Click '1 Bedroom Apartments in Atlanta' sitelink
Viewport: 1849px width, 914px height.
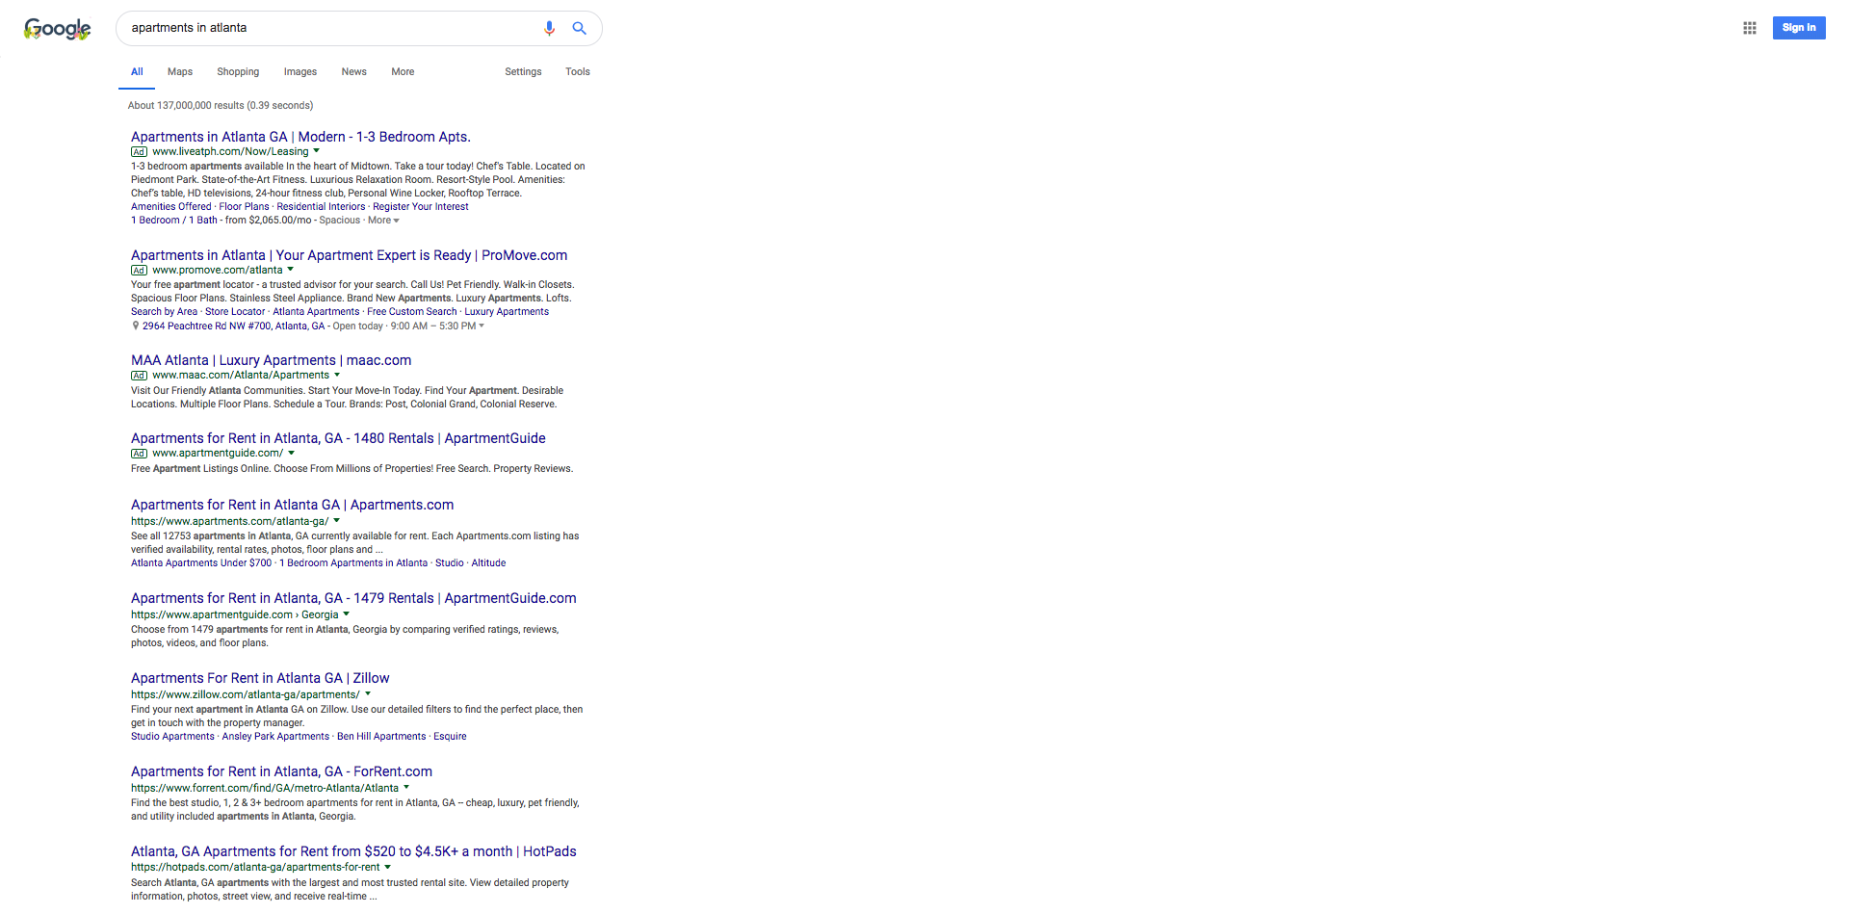[x=353, y=563]
